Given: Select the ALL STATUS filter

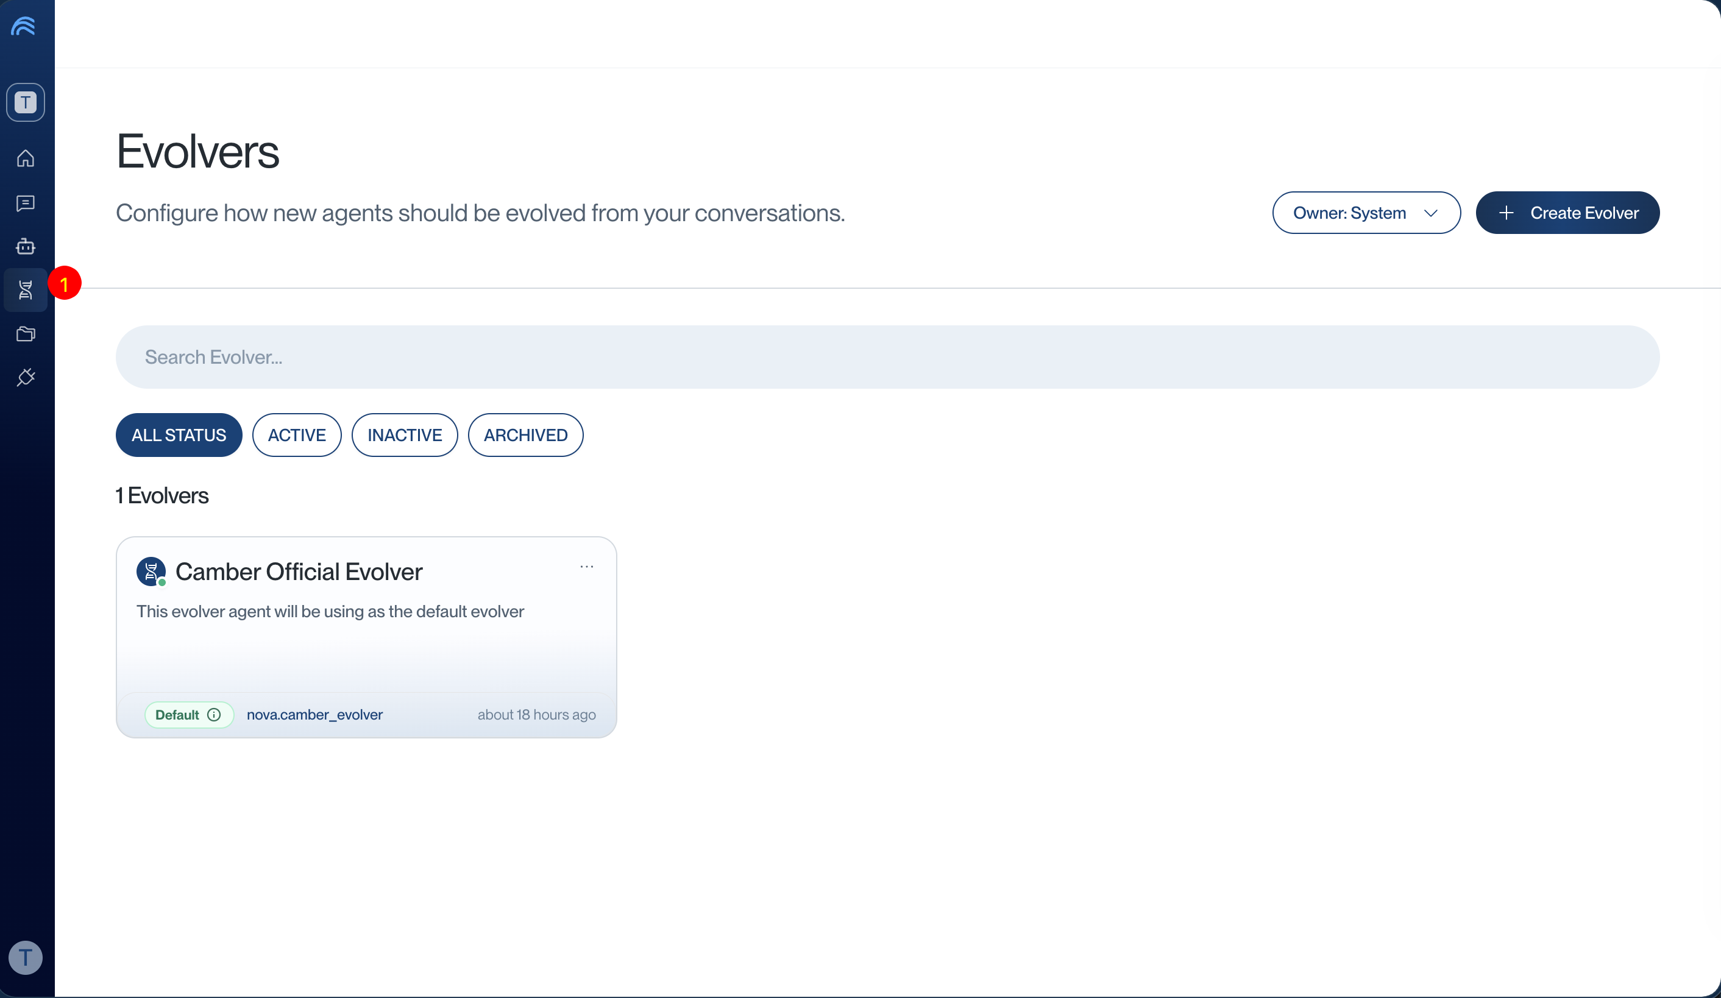Looking at the screenshot, I should point(179,435).
